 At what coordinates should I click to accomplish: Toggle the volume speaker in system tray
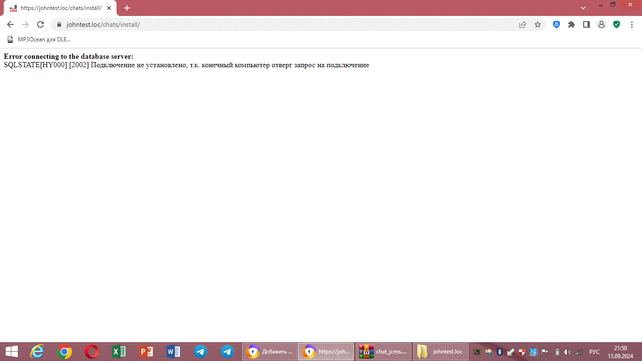click(567, 352)
